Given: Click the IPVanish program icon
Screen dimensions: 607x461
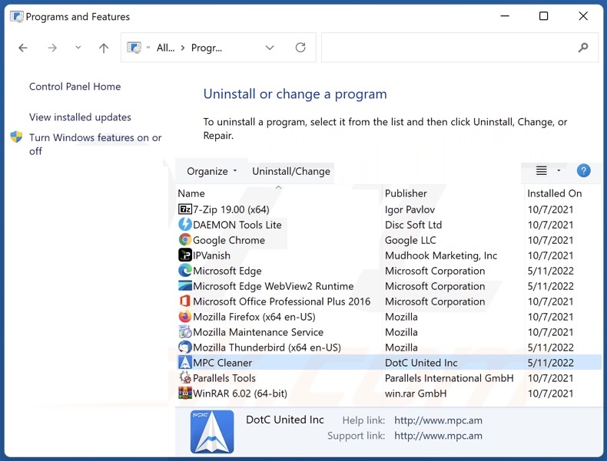Looking at the screenshot, I should tap(185, 255).
